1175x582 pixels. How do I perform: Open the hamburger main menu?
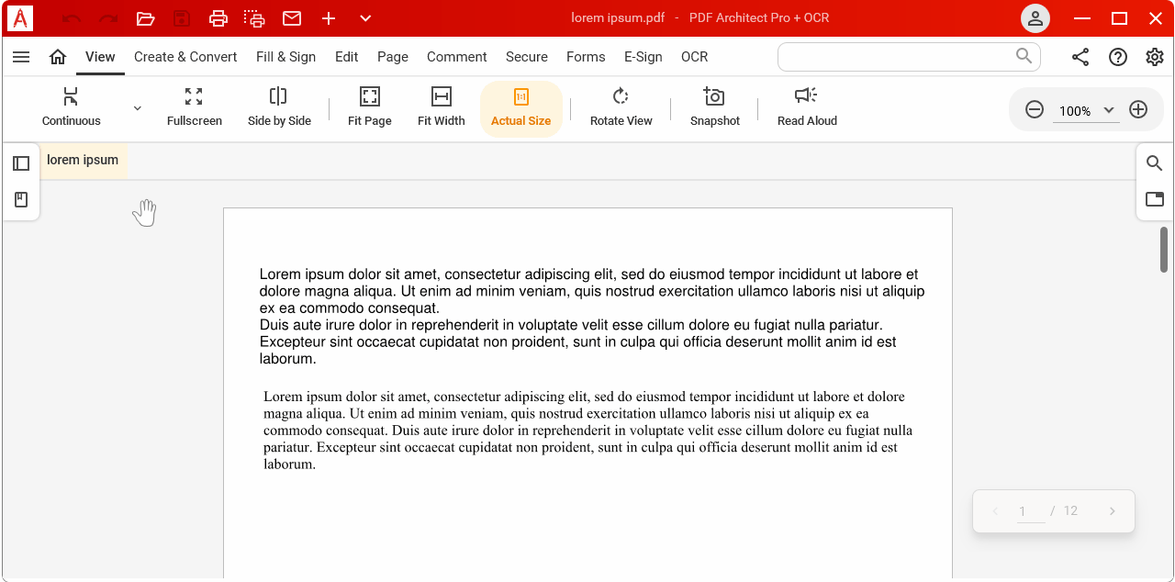point(21,57)
